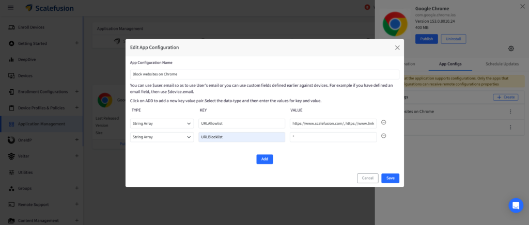Close the Edit App Configuration dialog
Viewport: 529px width, 225px height.
click(397, 48)
